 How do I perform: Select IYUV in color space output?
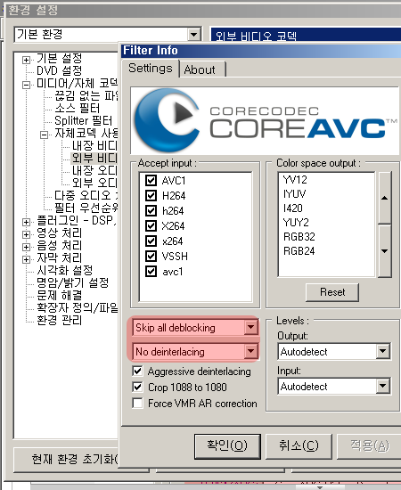point(294,194)
